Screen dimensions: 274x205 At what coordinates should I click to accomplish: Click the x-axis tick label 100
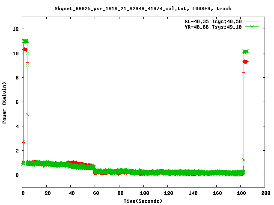(x=144, y=193)
